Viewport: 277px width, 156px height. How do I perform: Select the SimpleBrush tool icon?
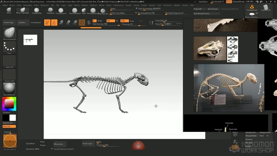[x=252, y=8]
